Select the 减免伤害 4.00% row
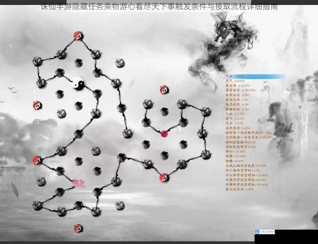The image size is (318, 244). [x=238, y=128]
